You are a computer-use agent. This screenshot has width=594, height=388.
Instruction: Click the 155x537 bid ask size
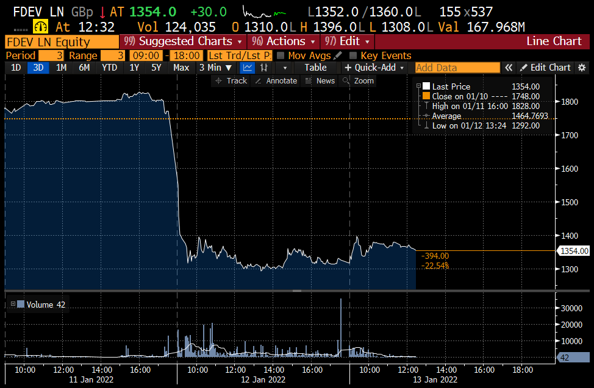[466, 12]
